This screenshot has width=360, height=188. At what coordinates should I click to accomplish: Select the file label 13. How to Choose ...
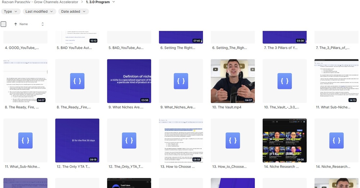pos(177,167)
